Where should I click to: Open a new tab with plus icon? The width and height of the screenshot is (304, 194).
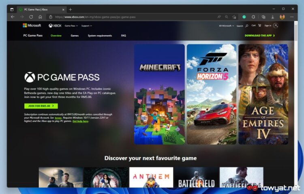click(71, 9)
